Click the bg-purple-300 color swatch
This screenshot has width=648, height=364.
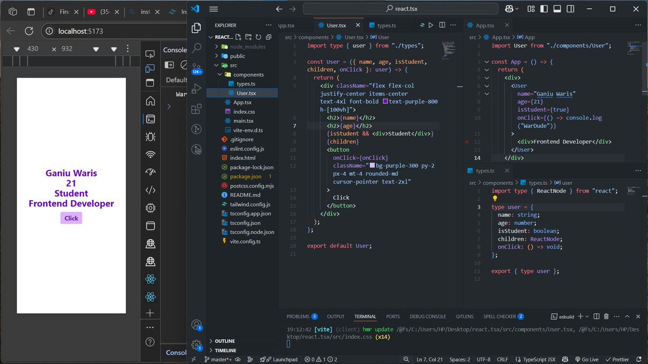point(372,166)
